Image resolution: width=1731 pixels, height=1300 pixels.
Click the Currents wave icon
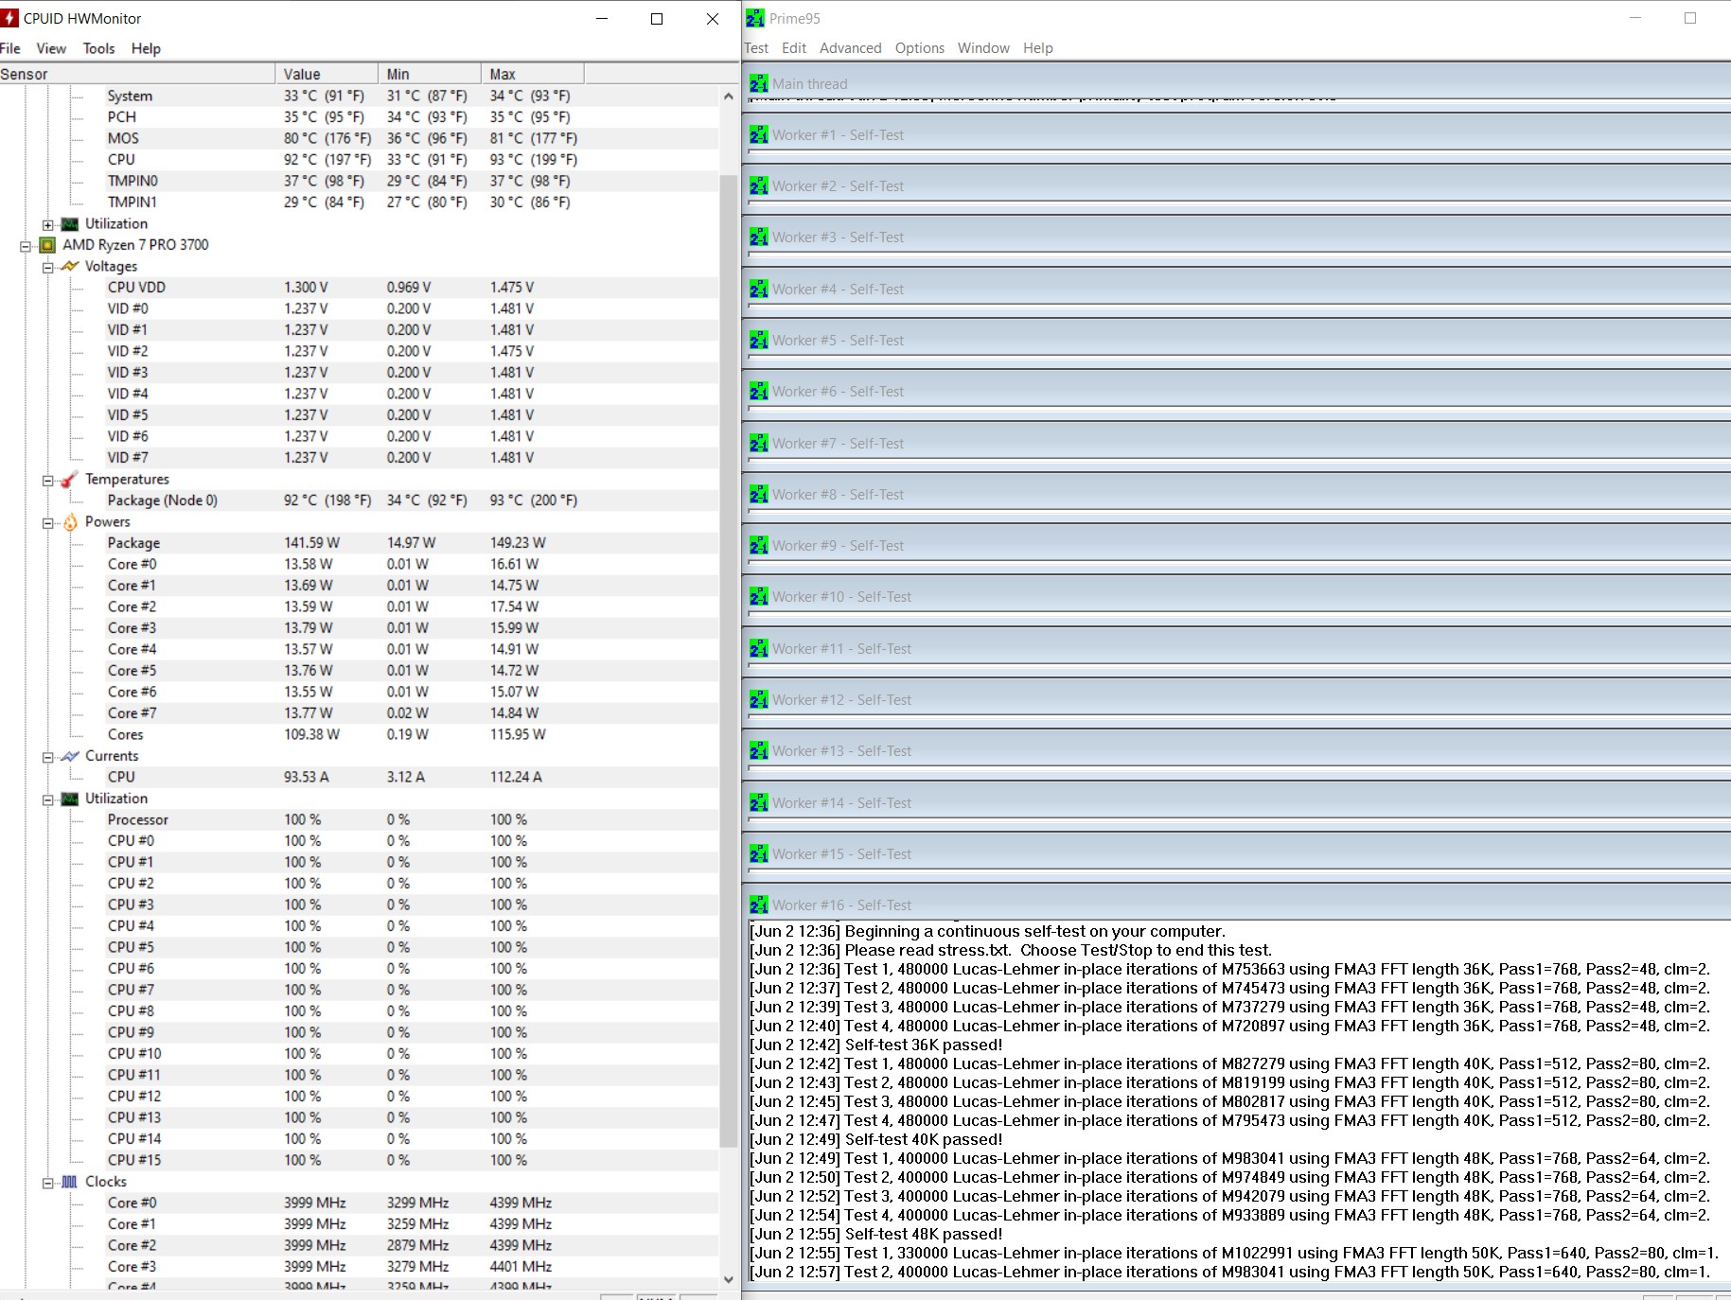tap(70, 756)
